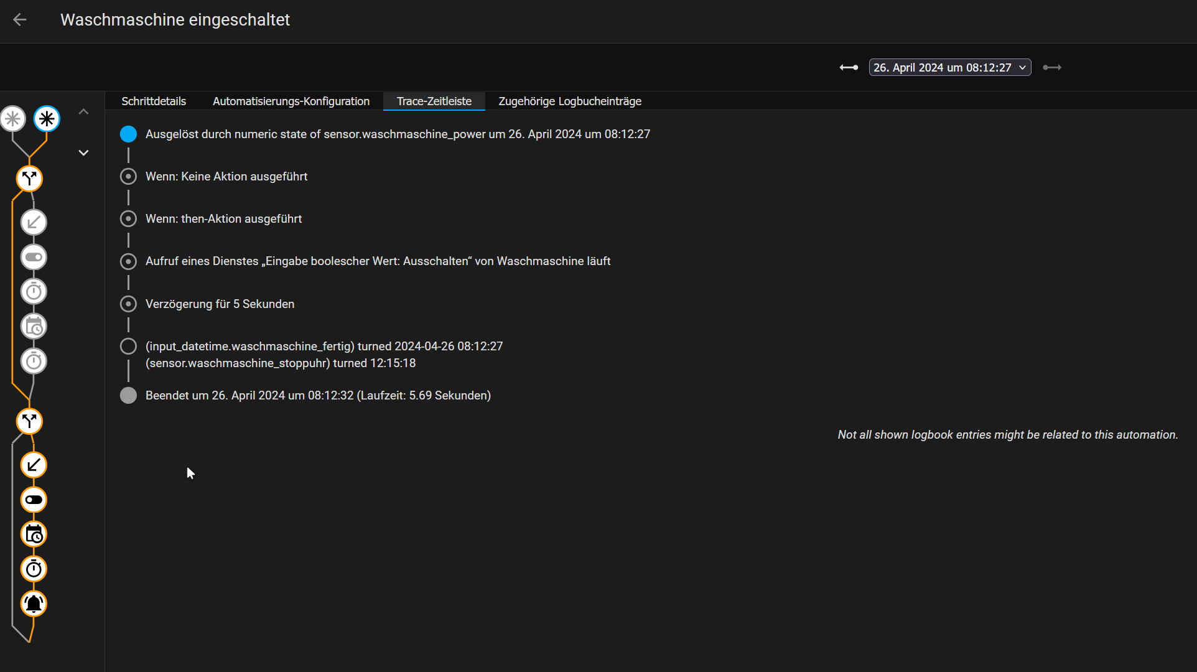Select the orange calendar-clock node
The height and width of the screenshot is (672, 1197).
click(34, 534)
